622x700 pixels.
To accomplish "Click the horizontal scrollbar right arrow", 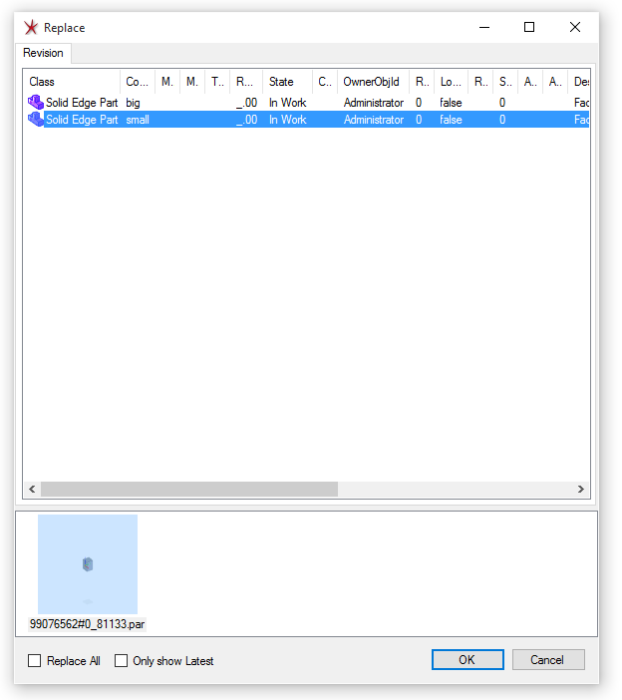I will [x=581, y=490].
